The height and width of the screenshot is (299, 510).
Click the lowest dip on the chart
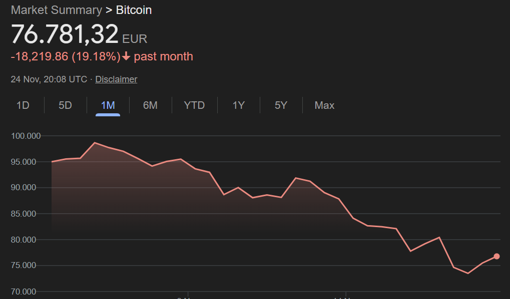(467, 273)
